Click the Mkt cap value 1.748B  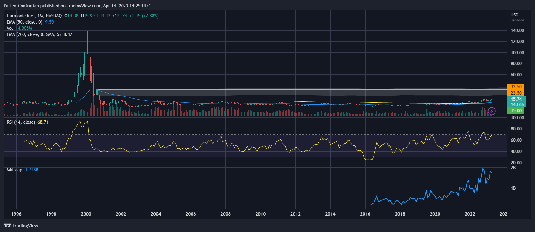[32, 170]
